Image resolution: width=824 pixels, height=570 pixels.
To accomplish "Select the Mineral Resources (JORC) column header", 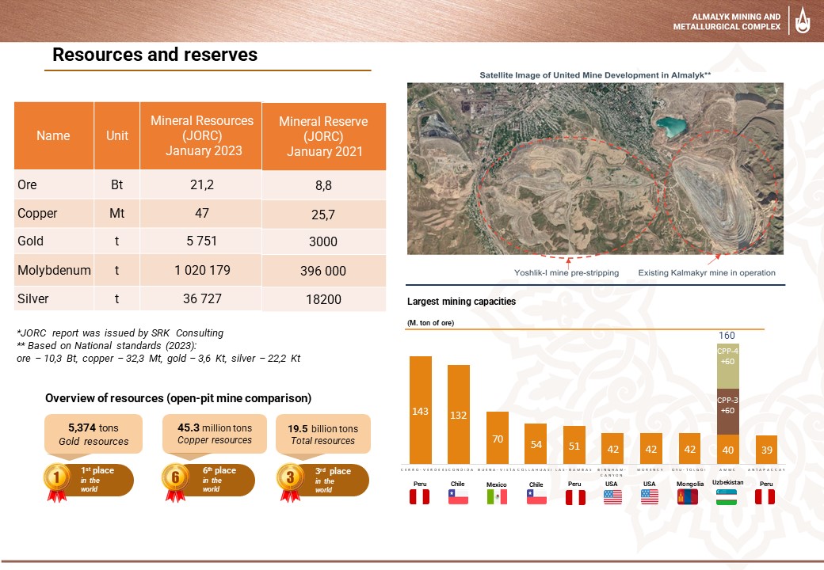I will (x=202, y=135).
